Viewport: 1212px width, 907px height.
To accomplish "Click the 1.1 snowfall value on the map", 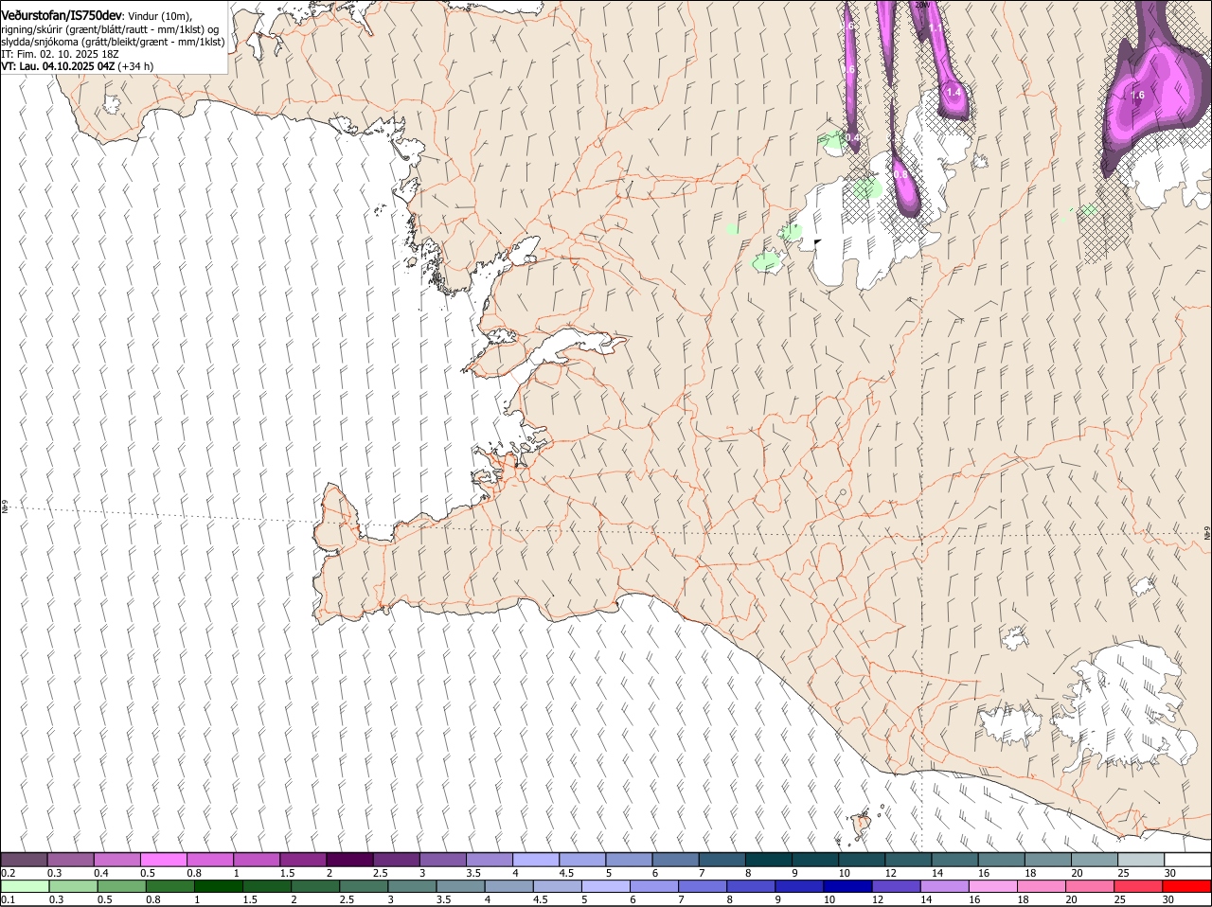I will click(x=936, y=27).
